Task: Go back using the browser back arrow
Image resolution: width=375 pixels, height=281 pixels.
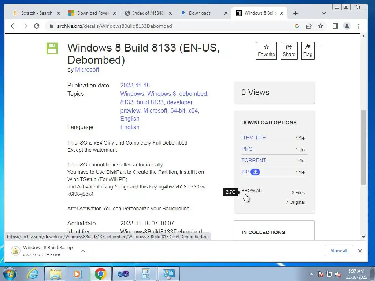Action: click(x=13, y=26)
